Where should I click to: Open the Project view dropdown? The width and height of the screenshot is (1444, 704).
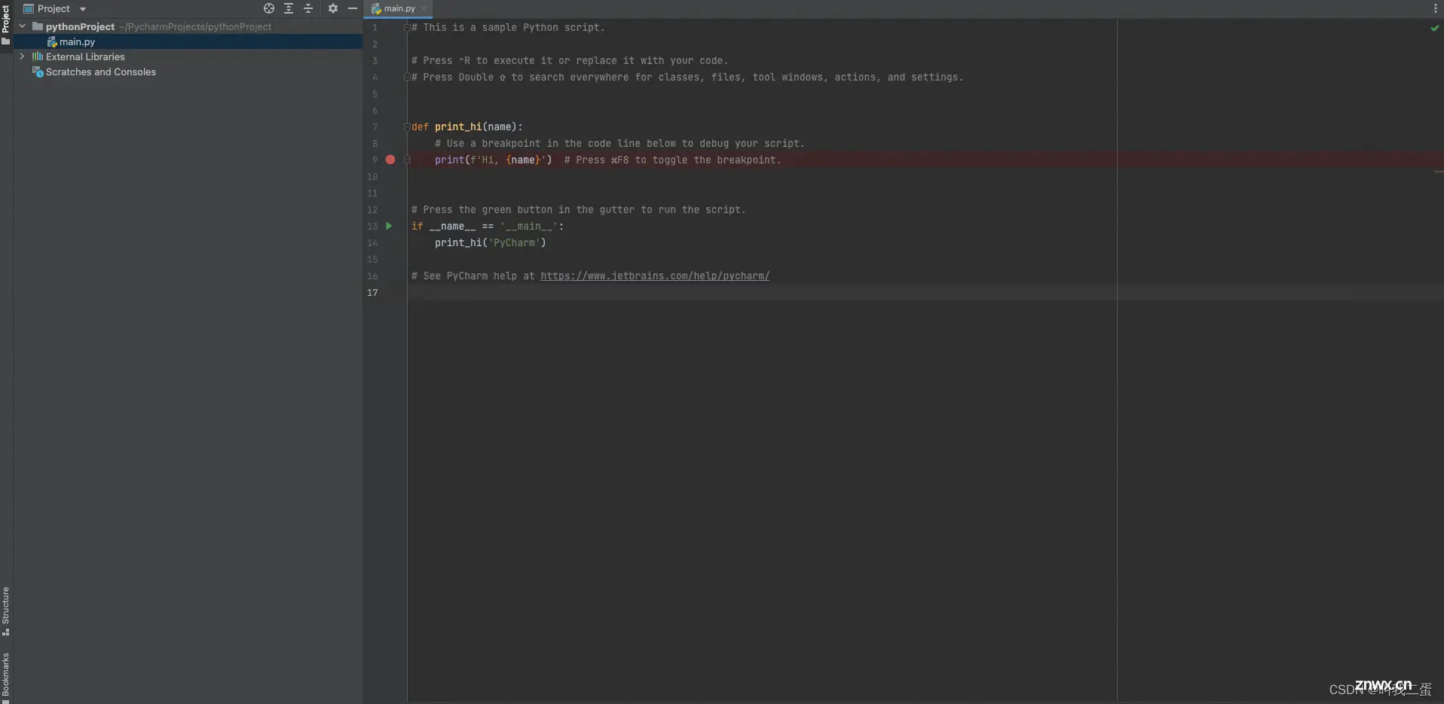[83, 9]
